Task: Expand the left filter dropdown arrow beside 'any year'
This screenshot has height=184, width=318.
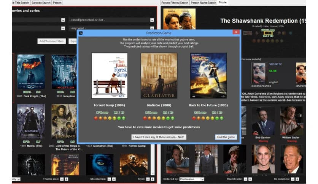Action: [x=63, y=28]
